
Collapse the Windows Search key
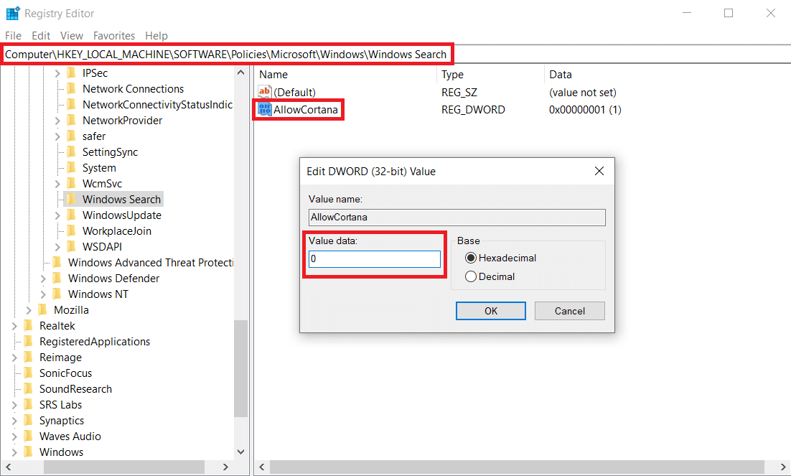57,199
